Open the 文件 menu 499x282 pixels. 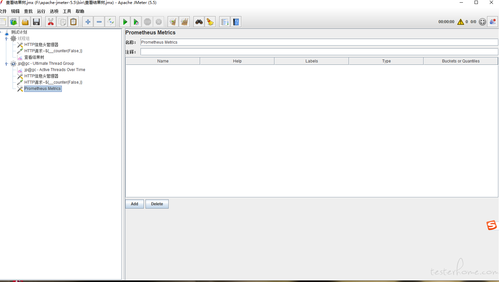tap(3, 11)
